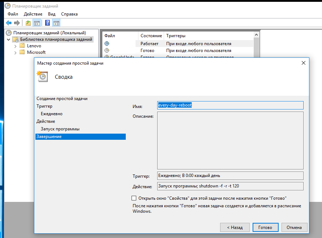The width and height of the screenshot is (322, 238).
Task: Open the Справка menu
Action: point(69,14)
